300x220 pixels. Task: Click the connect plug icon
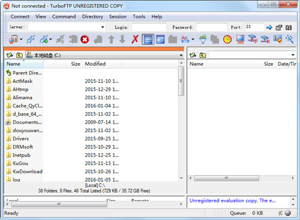(x=30, y=39)
